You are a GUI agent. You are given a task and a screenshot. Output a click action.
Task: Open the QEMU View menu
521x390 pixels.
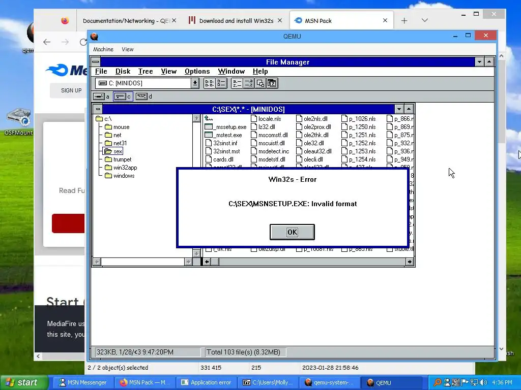point(127,49)
